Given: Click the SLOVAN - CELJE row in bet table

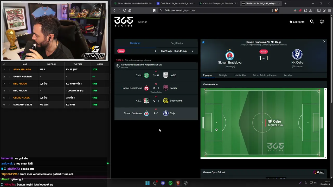Looking at the screenshot, I should (55, 105).
